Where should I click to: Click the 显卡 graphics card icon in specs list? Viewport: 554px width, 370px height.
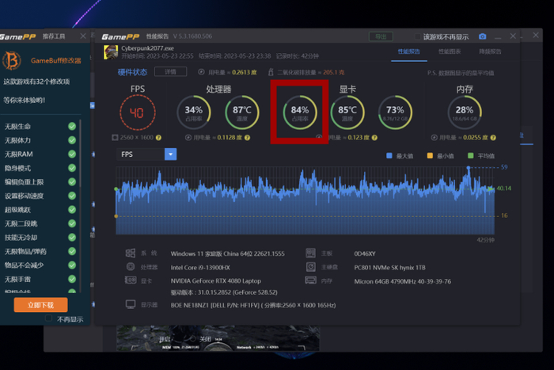pyautogui.click(x=131, y=280)
